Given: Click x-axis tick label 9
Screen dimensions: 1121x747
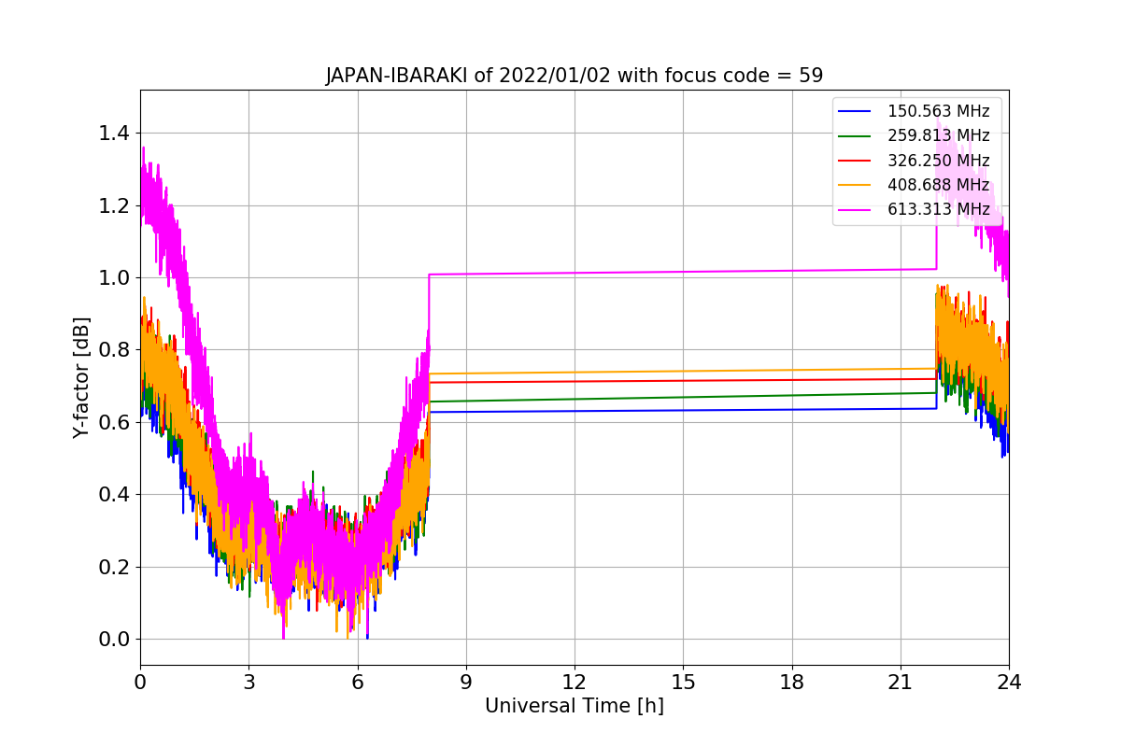Looking at the screenshot, I should pyautogui.click(x=466, y=682).
